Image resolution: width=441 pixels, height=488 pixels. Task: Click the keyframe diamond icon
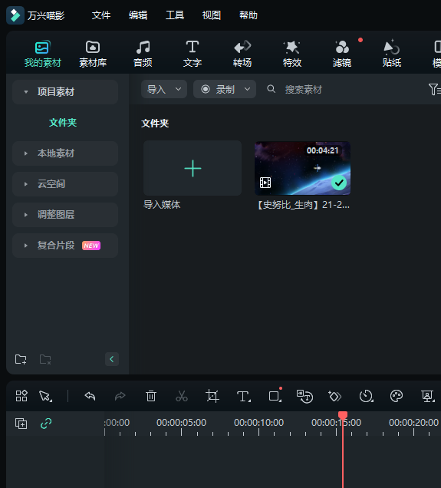(x=335, y=396)
